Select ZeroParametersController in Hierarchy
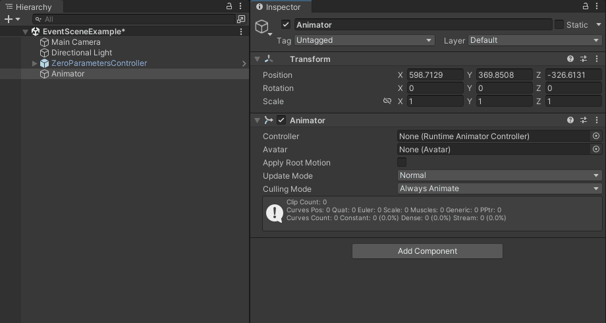 (99, 63)
